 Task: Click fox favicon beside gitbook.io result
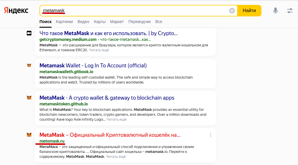point(29,65)
